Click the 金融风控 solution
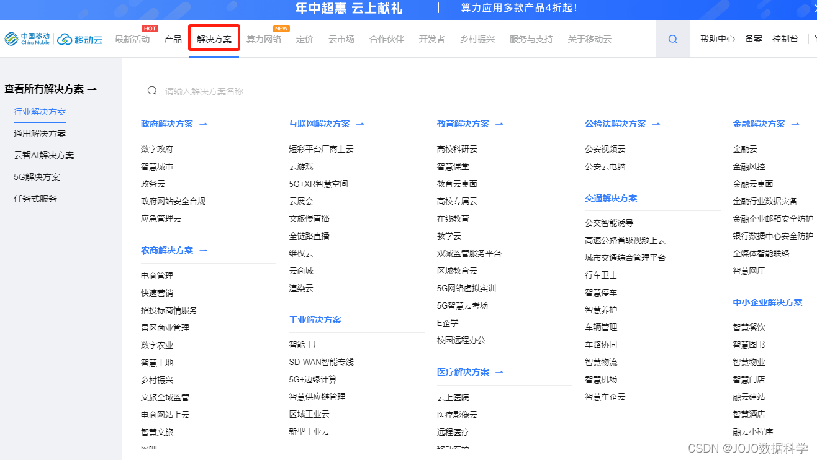 (x=749, y=167)
